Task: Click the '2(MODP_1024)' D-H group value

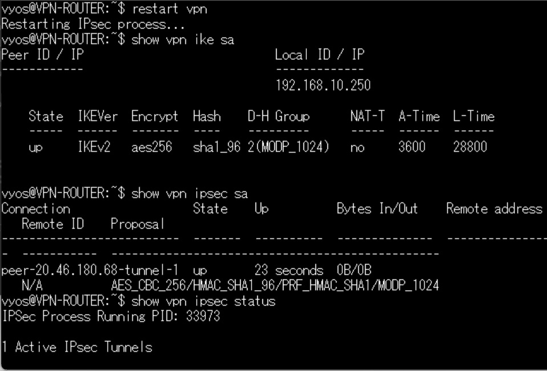Action: 289,147
